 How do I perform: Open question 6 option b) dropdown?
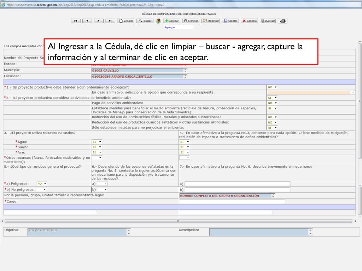pos(102,189)
